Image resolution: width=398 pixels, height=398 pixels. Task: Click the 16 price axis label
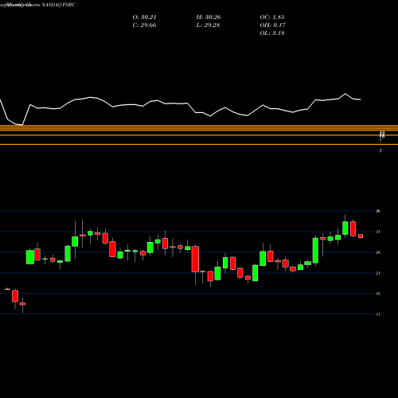tap(378, 294)
